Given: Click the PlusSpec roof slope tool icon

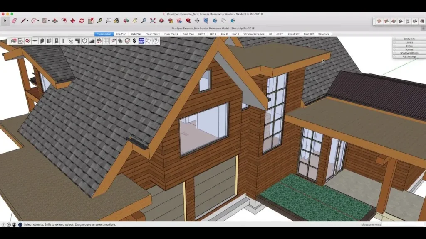Looking at the screenshot, I should [x=92, y=41].
